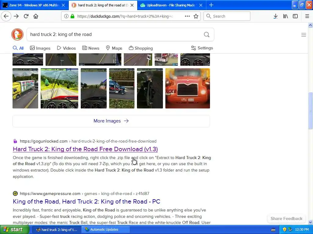Select the All results tab
Image resolution: width=313 pixels, height=234 pixels.
point(18,48)
